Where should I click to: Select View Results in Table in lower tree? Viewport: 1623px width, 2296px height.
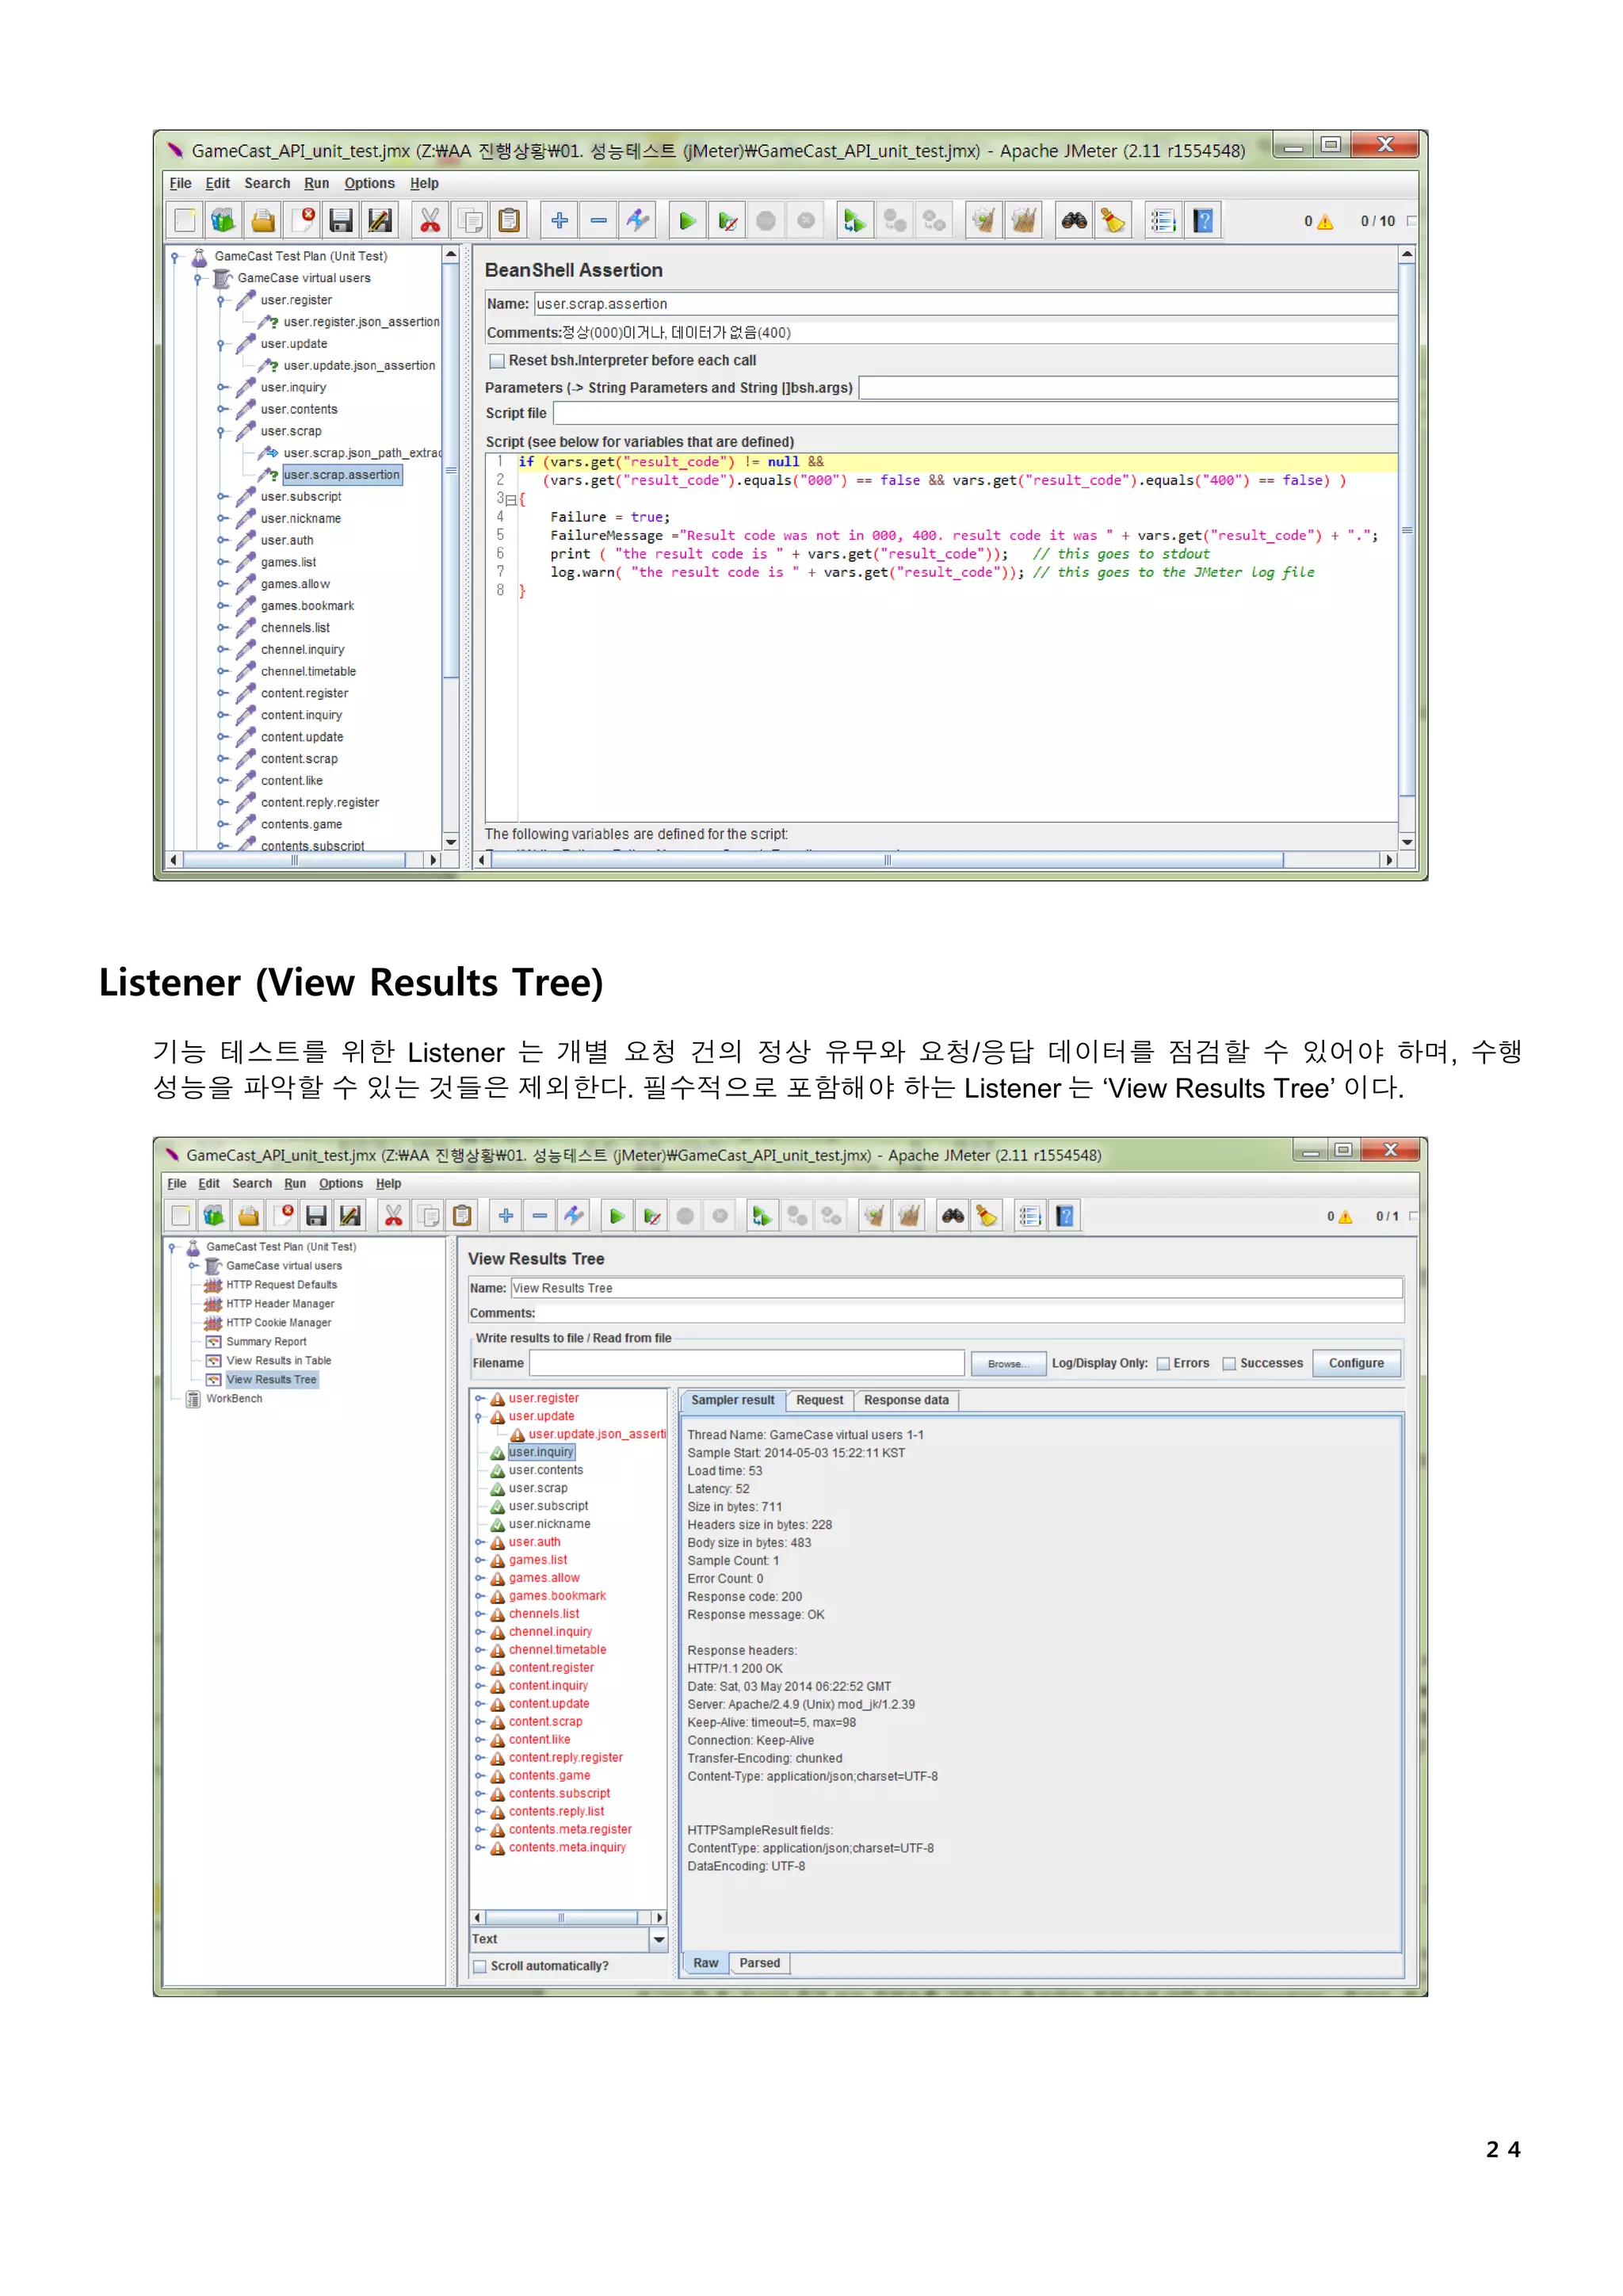[x=278, y=1361]
